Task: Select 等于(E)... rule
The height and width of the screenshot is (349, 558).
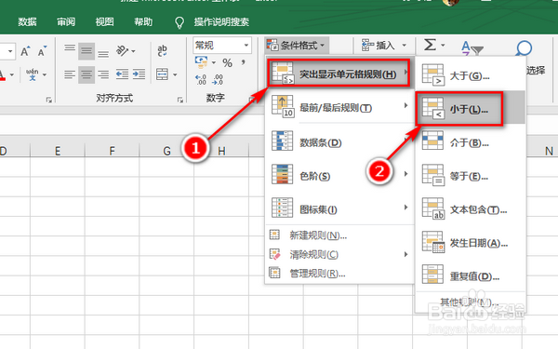Action: (471, 176)
